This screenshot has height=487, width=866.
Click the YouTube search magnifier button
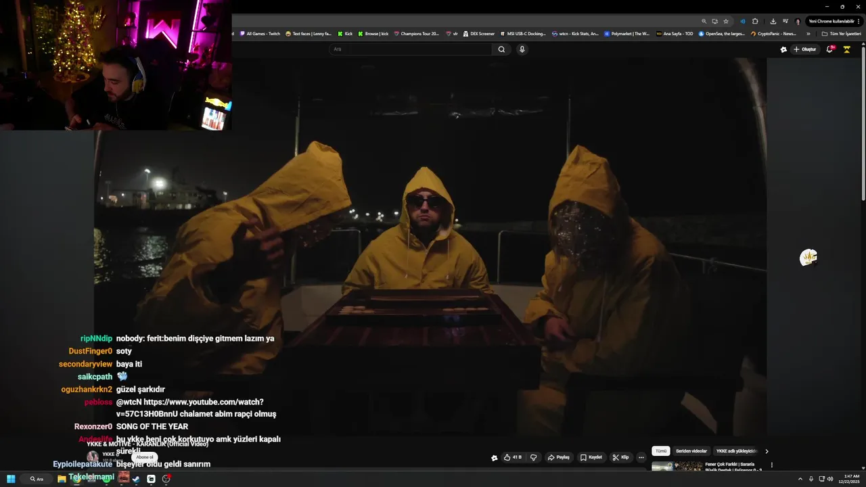(x=501, y=49)
